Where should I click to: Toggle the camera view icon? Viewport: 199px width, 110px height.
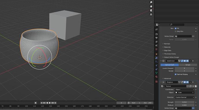tap(151, 10)
